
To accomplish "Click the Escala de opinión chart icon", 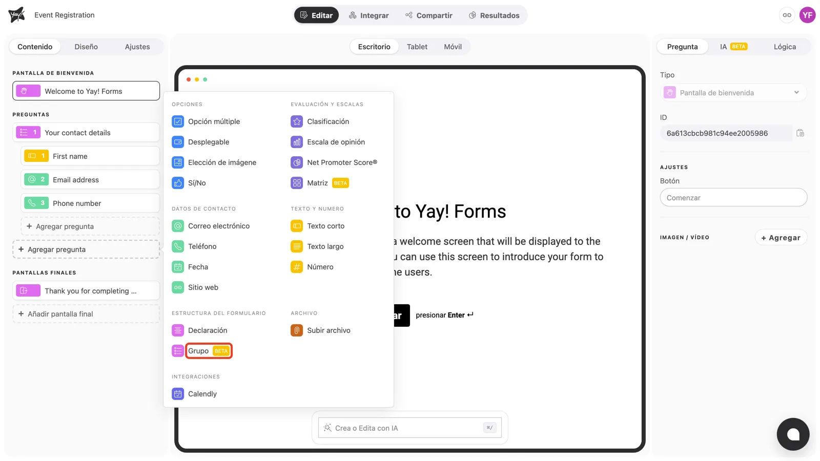I will pos(297,142).
